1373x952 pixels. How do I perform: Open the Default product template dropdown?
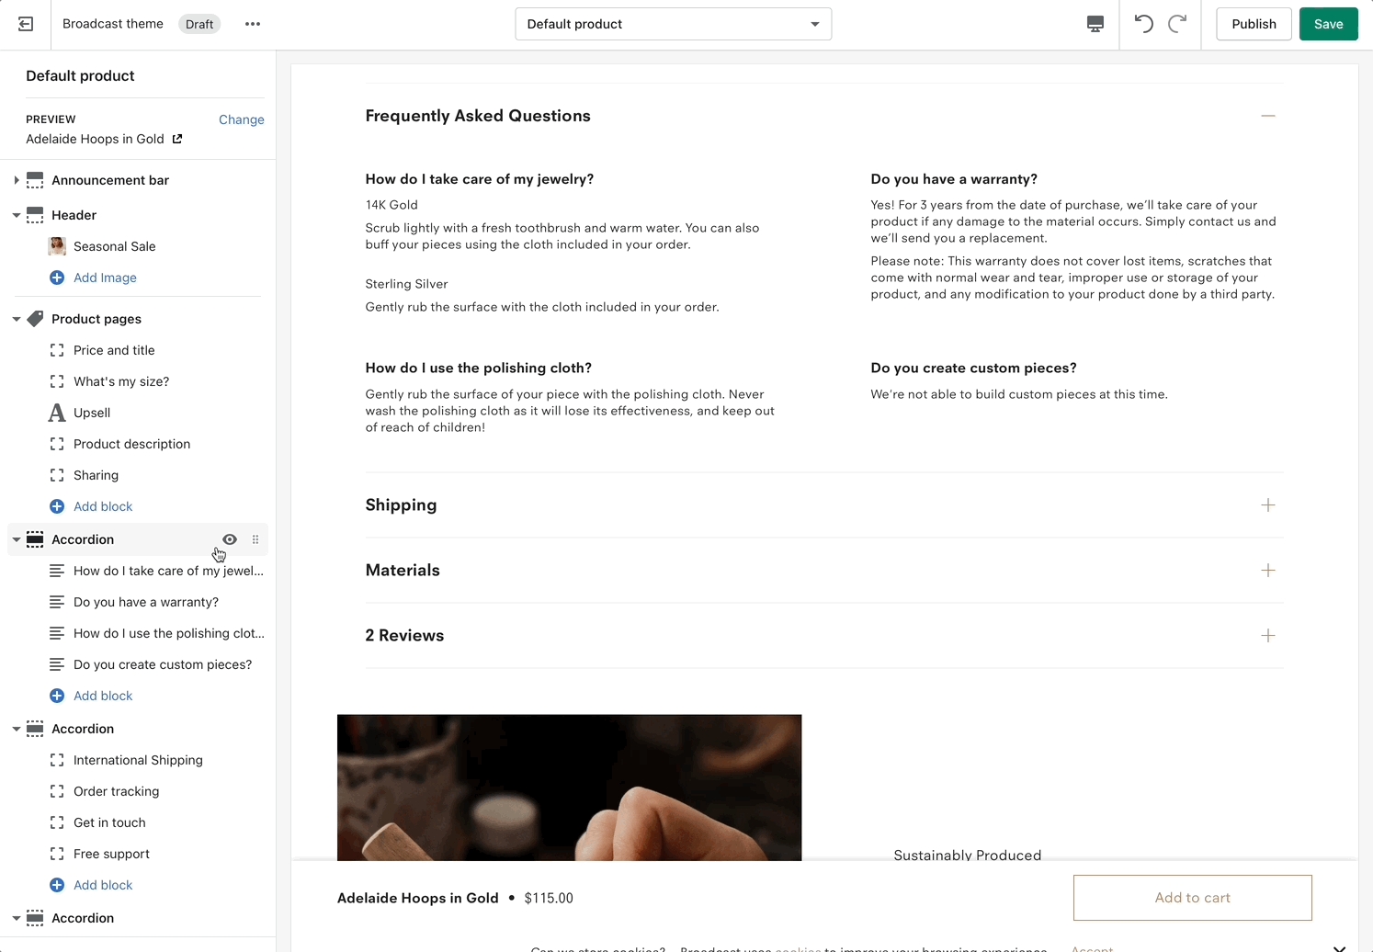(673, 24)
